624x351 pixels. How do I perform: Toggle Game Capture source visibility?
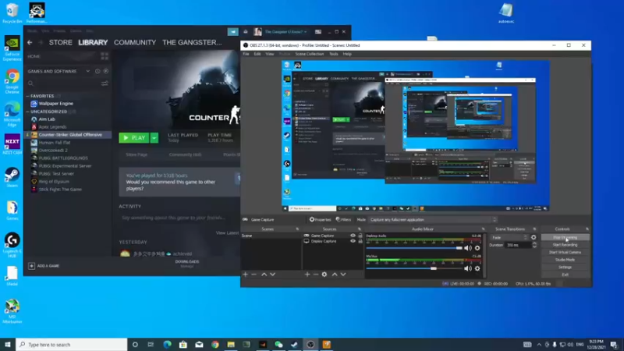pos(353,236)
